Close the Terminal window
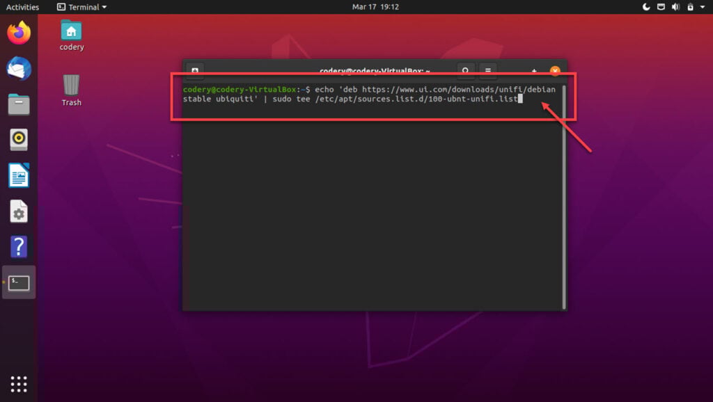Image resolution: width=713 pixels, height=402 pixels. pyautogui.click(x=555, y=71)
